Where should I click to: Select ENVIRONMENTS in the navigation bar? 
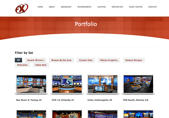(84, 7)
